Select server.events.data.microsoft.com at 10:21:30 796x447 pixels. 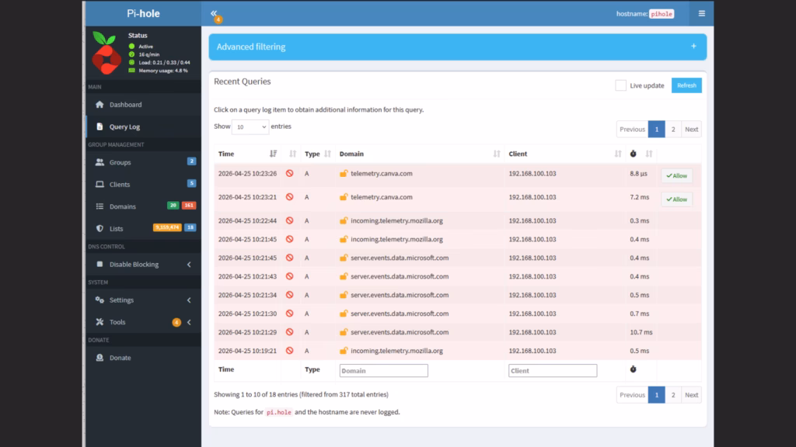[400, 314]
